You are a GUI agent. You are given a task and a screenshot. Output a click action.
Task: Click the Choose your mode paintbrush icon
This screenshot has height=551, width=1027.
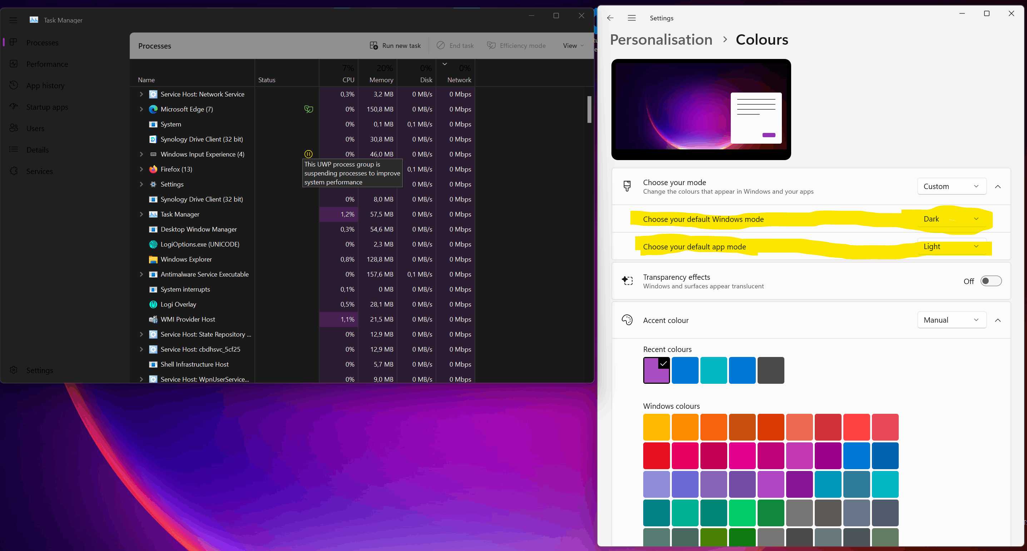click(627, 186)
